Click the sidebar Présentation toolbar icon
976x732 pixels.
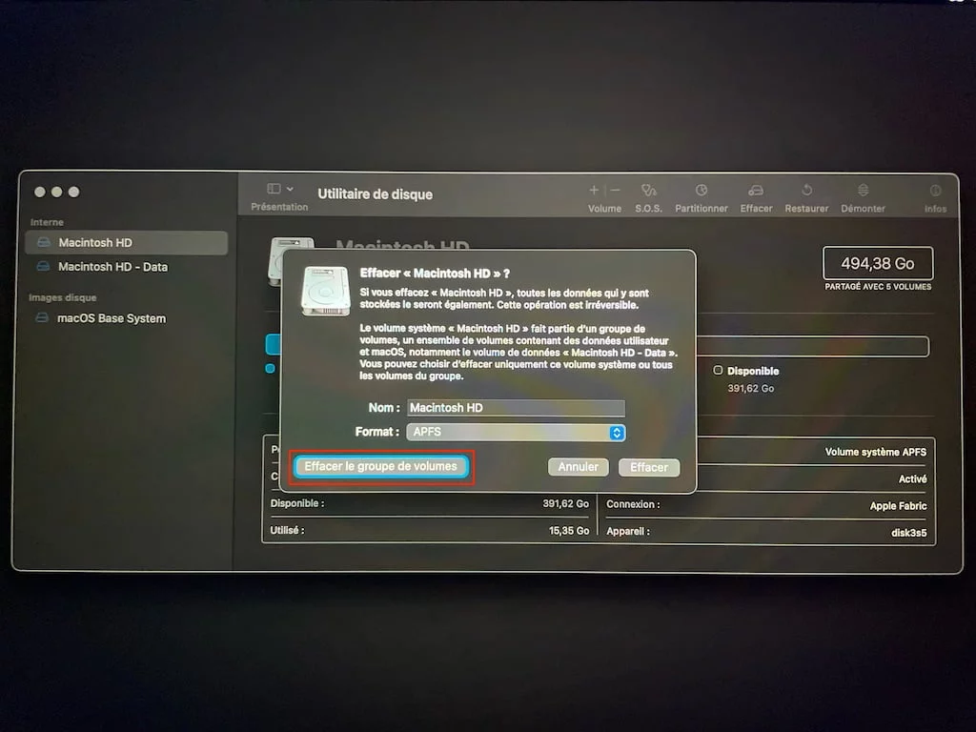pyautogui.click(x=274, y=189)
